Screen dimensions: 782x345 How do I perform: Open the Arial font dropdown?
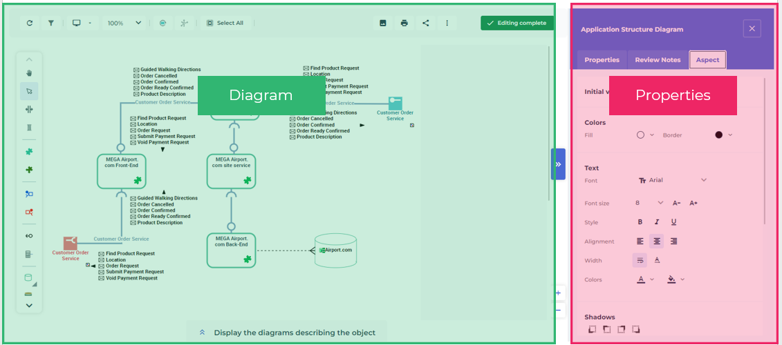[672, 180]
